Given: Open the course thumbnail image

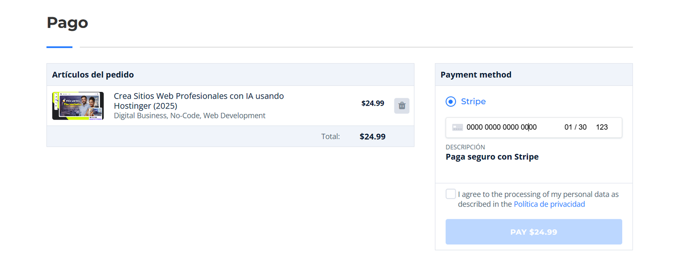Looking at the screenshot, I should 78,106.
